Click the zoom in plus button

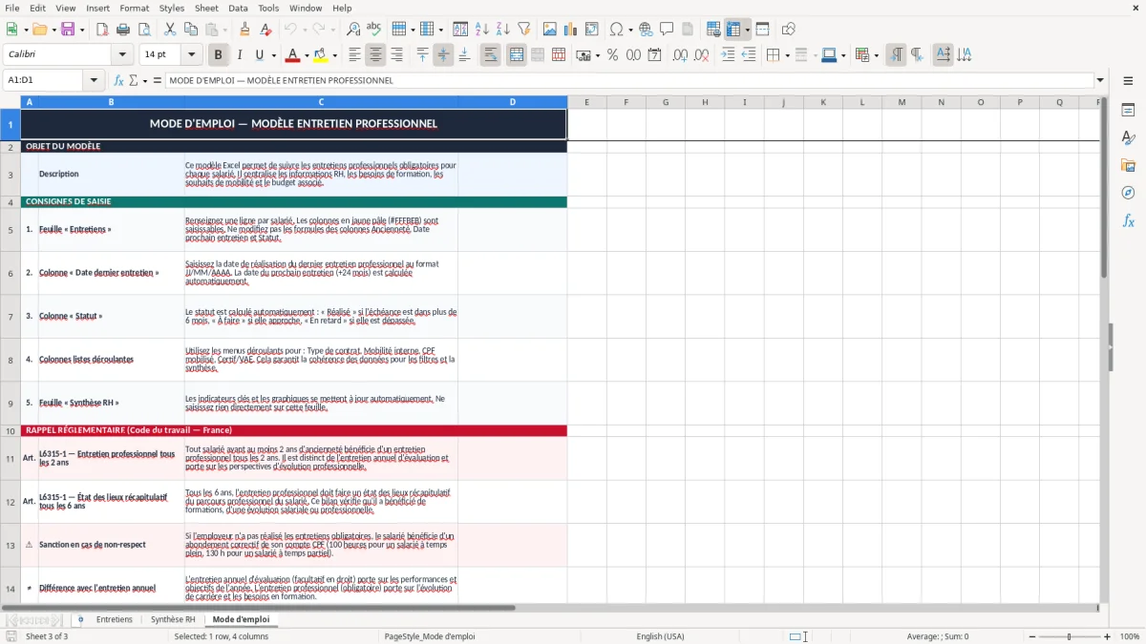click(1108, 636)
